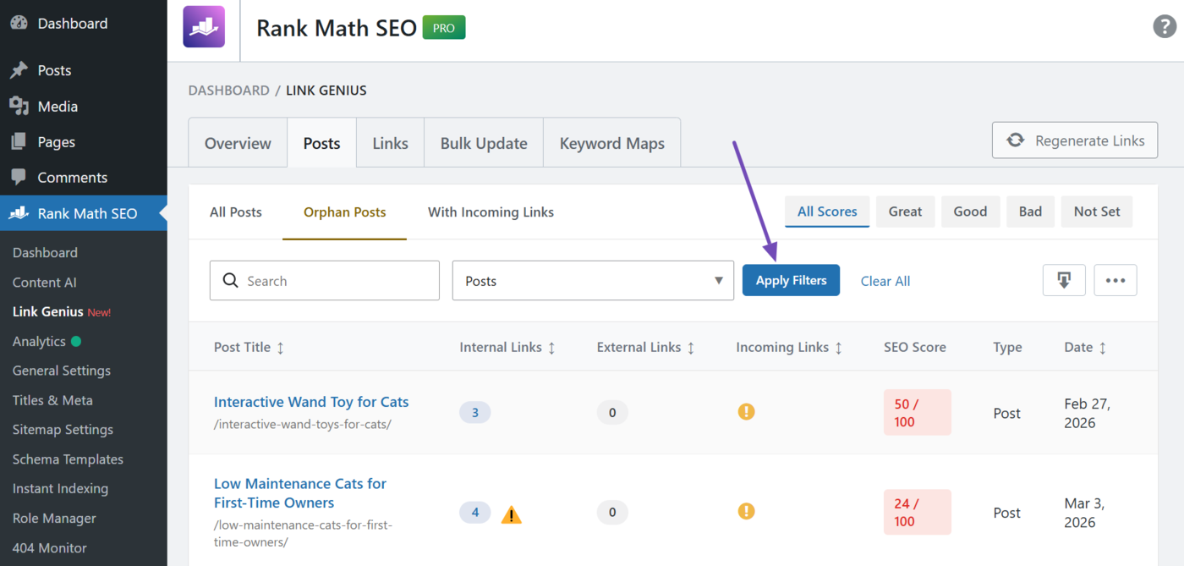Switch to the Posts tab
The height and width of the screenshot is (566, 1184).
pyautogui.click(x=321, y=143)
